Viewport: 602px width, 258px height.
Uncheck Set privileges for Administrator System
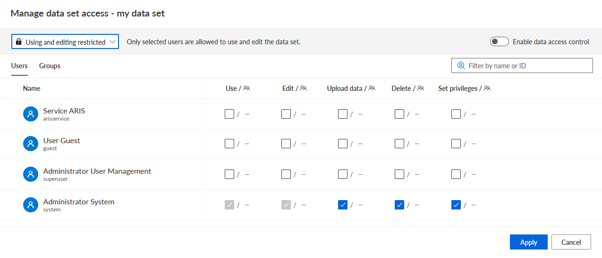456,205
